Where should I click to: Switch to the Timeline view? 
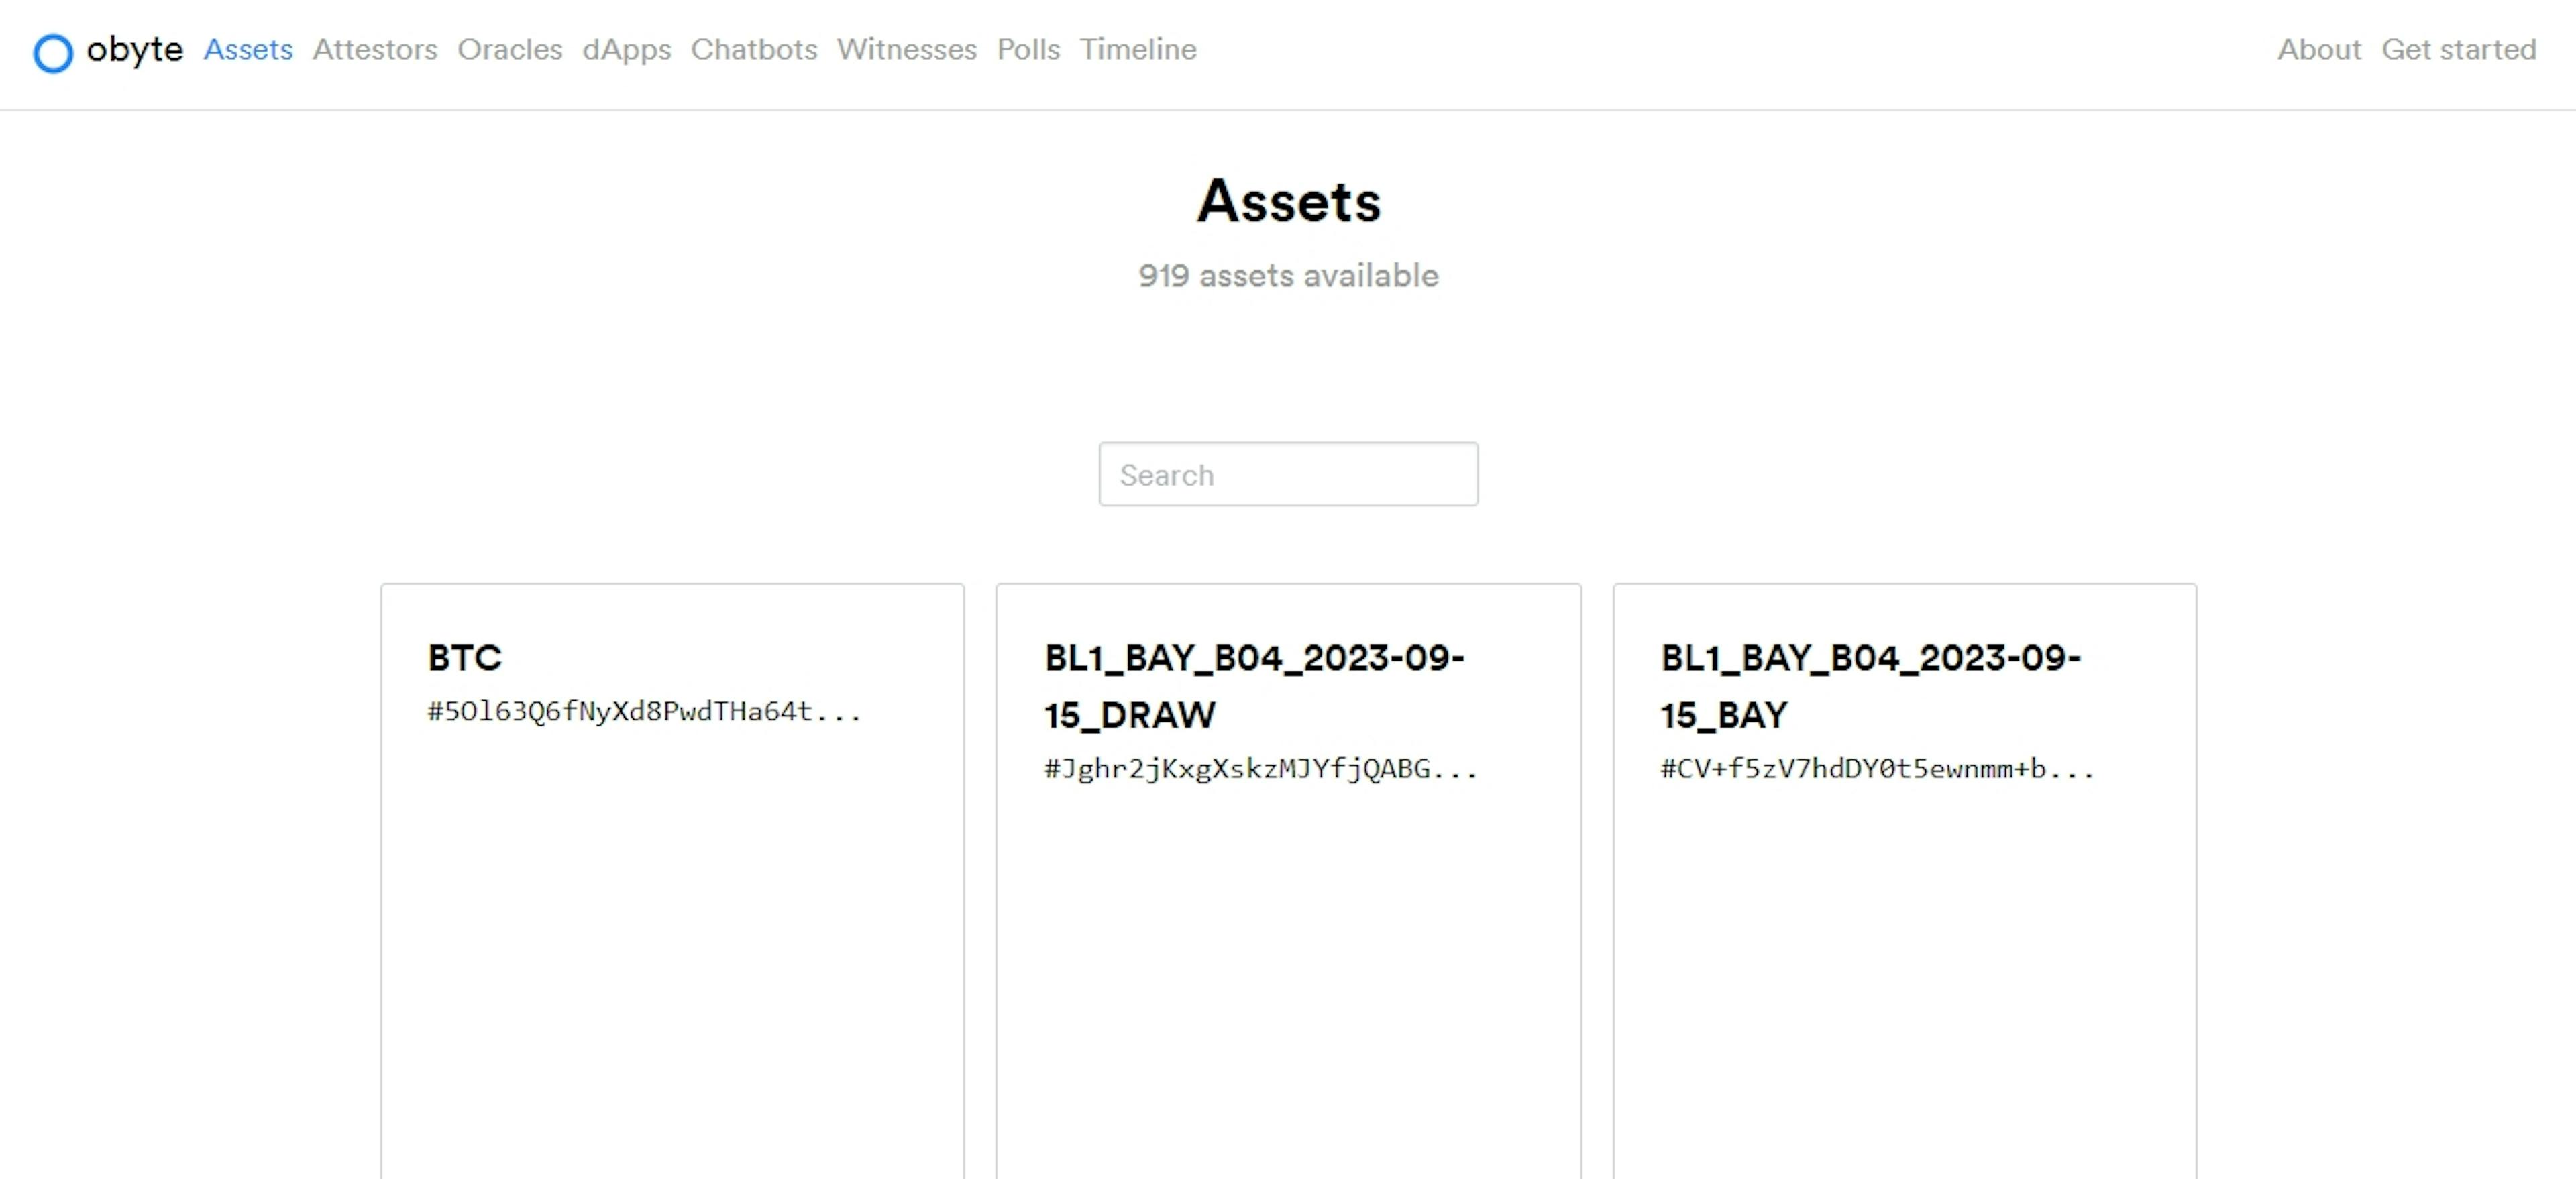pyautogui.click(x=1137, y=50)
